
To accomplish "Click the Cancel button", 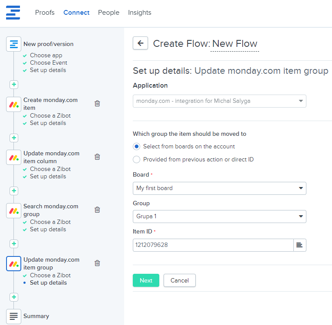I will pos(179,280).
